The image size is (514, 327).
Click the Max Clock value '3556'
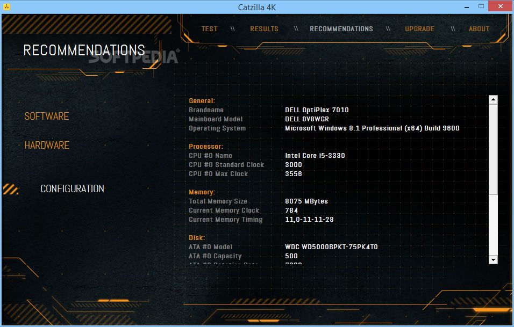point(294,174)
